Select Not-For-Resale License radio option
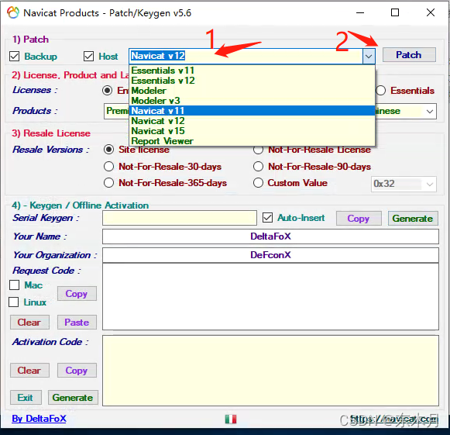This screenshot has height=435, width=450. (258, 150)
